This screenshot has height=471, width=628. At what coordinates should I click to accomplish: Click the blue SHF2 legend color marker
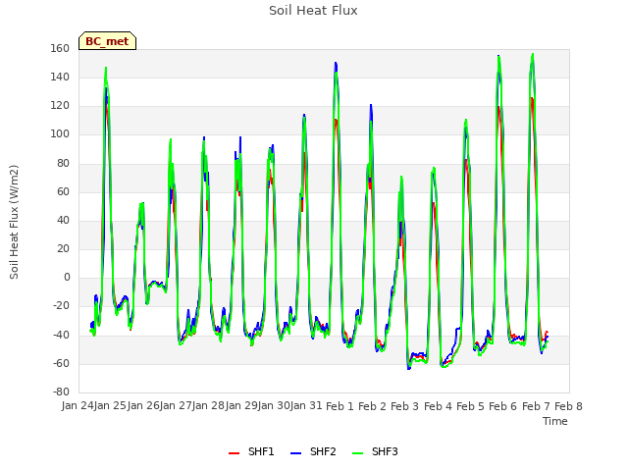295,453
